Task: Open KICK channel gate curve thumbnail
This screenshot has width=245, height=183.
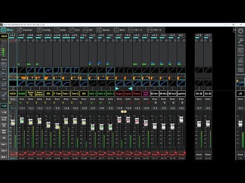Action: tap(13, 70)
